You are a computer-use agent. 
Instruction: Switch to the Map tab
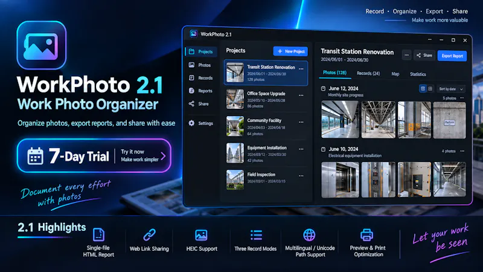coord(395,74)
